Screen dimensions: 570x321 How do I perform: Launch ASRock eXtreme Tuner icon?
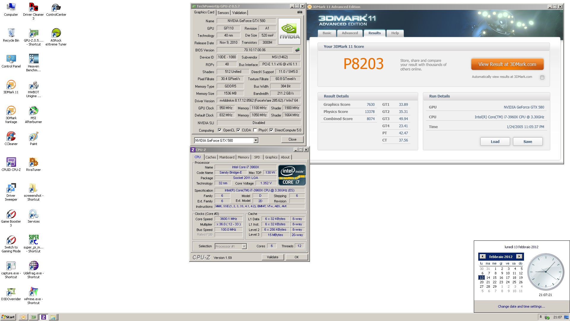tap(56, 37)
